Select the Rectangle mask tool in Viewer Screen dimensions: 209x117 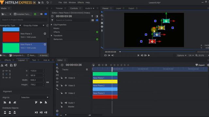point(102,23)
